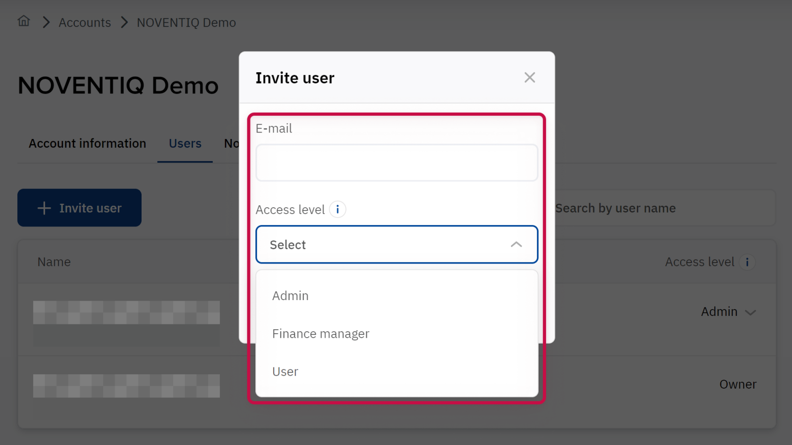The height and width of the screenshot is (445, 792).
Task: Collapse the dropdown using the up chevron
Action: coord(516,245)
